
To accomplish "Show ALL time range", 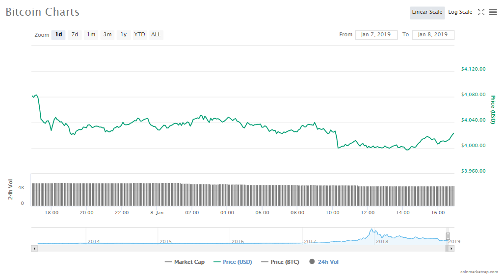I will (x=156, y=35).
